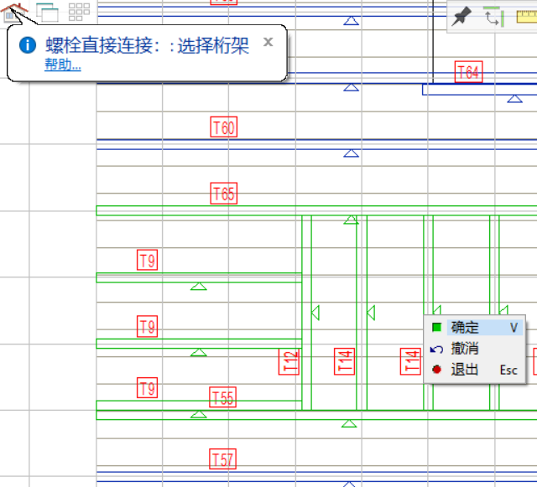Click blue triangle marker under T64 truss

[x=514, y=99]
